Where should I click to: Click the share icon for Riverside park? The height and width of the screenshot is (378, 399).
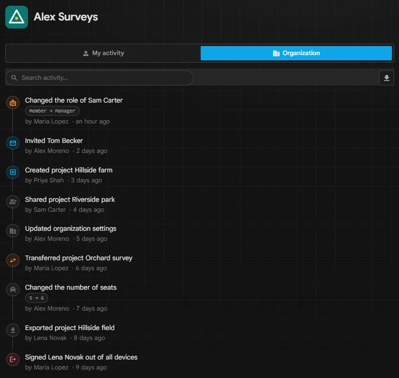click(13, 202)
